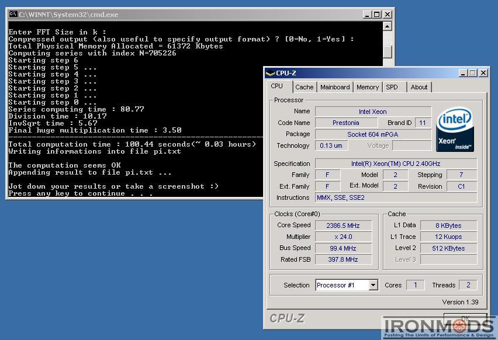
Task: Click the cmd.exe scrollbar thumb
Action: pyautogui.click(x=387, y=52)
